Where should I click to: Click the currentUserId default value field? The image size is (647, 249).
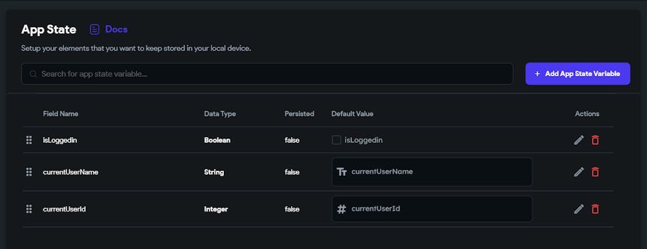click(432, 209)
